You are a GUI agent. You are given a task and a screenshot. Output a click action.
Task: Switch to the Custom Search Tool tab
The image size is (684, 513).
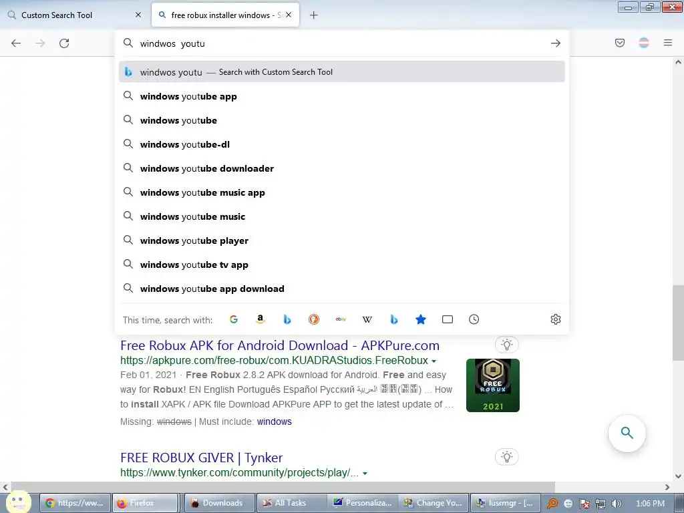point(75,15)
